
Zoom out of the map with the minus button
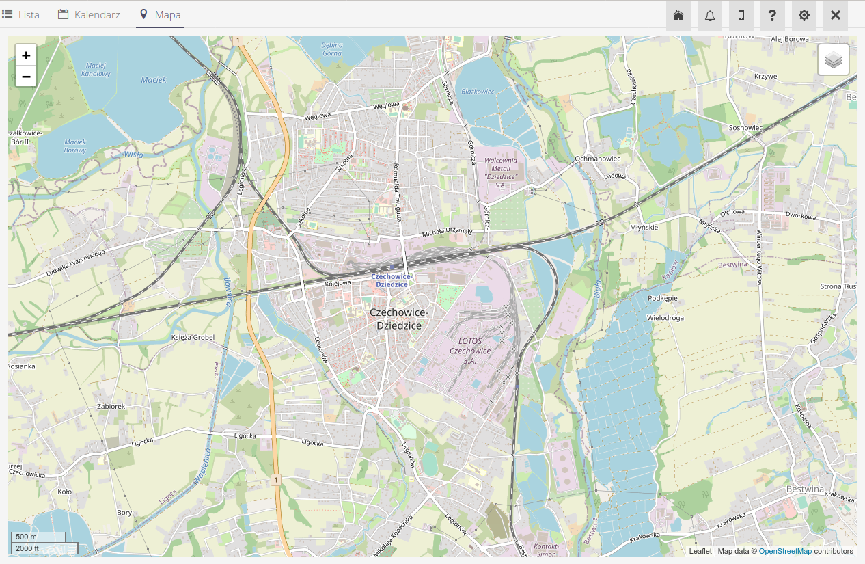click(x=26, y=76)
